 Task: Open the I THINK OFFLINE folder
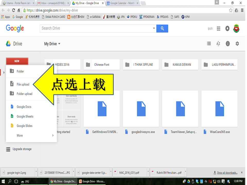(x=141, y=64)
